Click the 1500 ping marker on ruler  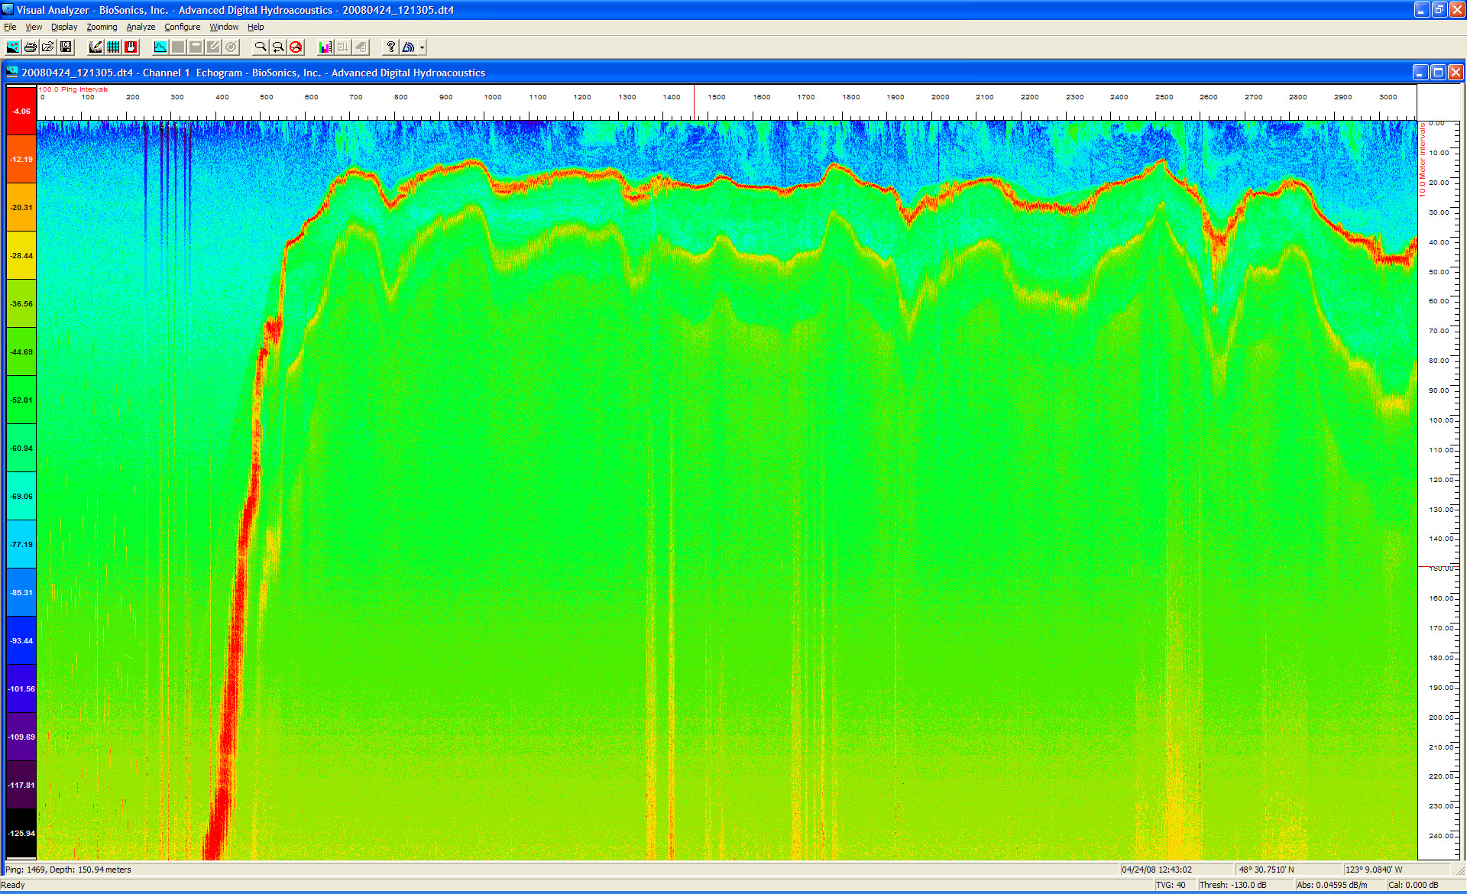[x=716, y=98]
